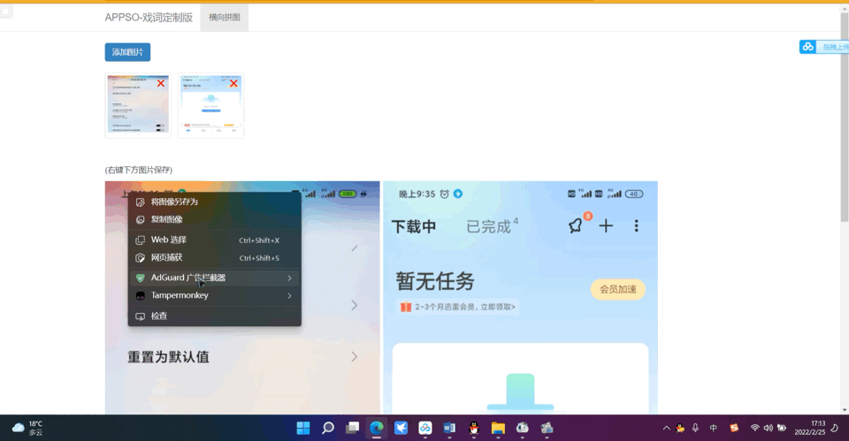
Task: Click the copy image icon beside 复制图像
Action: [x=141, y=219]
